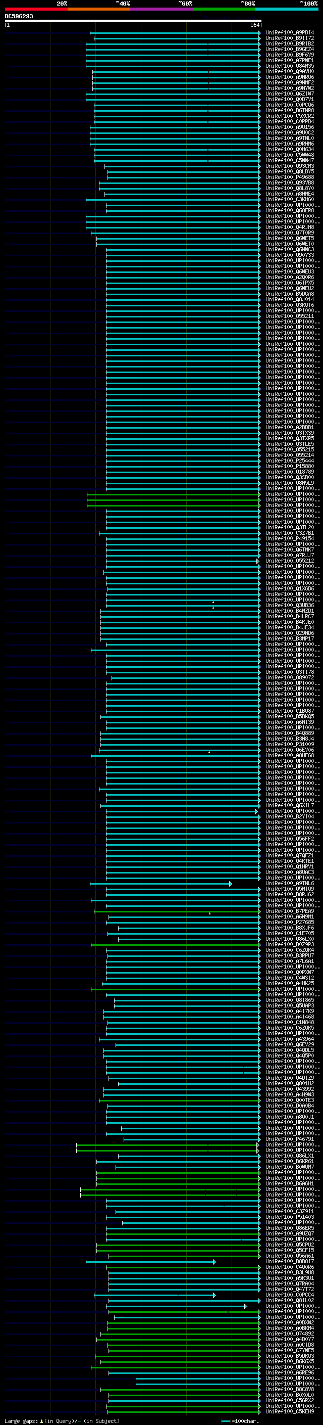This screenshot has height=1425, width=323.
Task: Click the purple ~60% identity legend bar
Action: [x=162, y=9]
